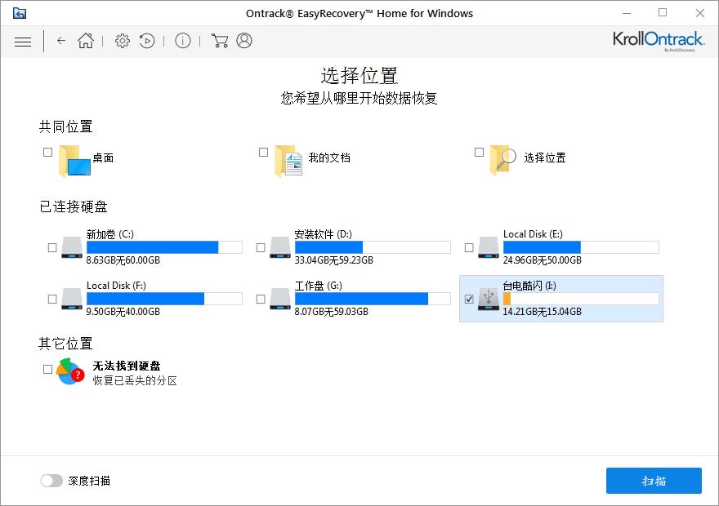The width and height of the screenshot is (719, 506).
Task: Check 安装软件 (D:) for recovery
Action: coord(261,247)
